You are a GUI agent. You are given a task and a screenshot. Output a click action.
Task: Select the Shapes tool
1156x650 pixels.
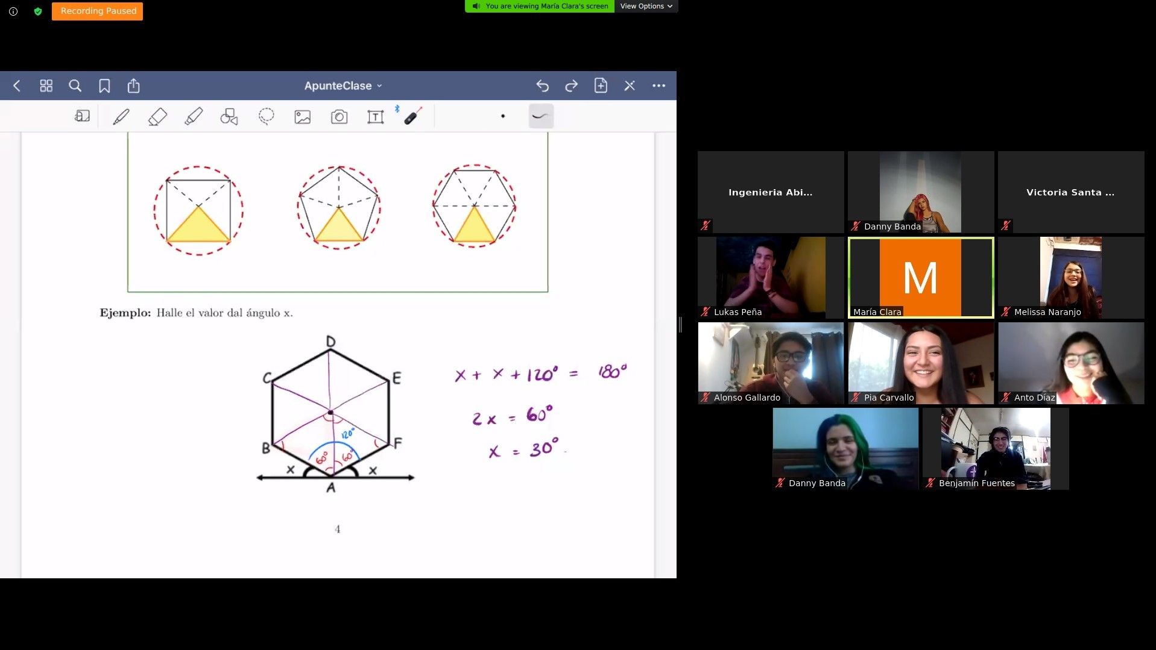[229, 116]
